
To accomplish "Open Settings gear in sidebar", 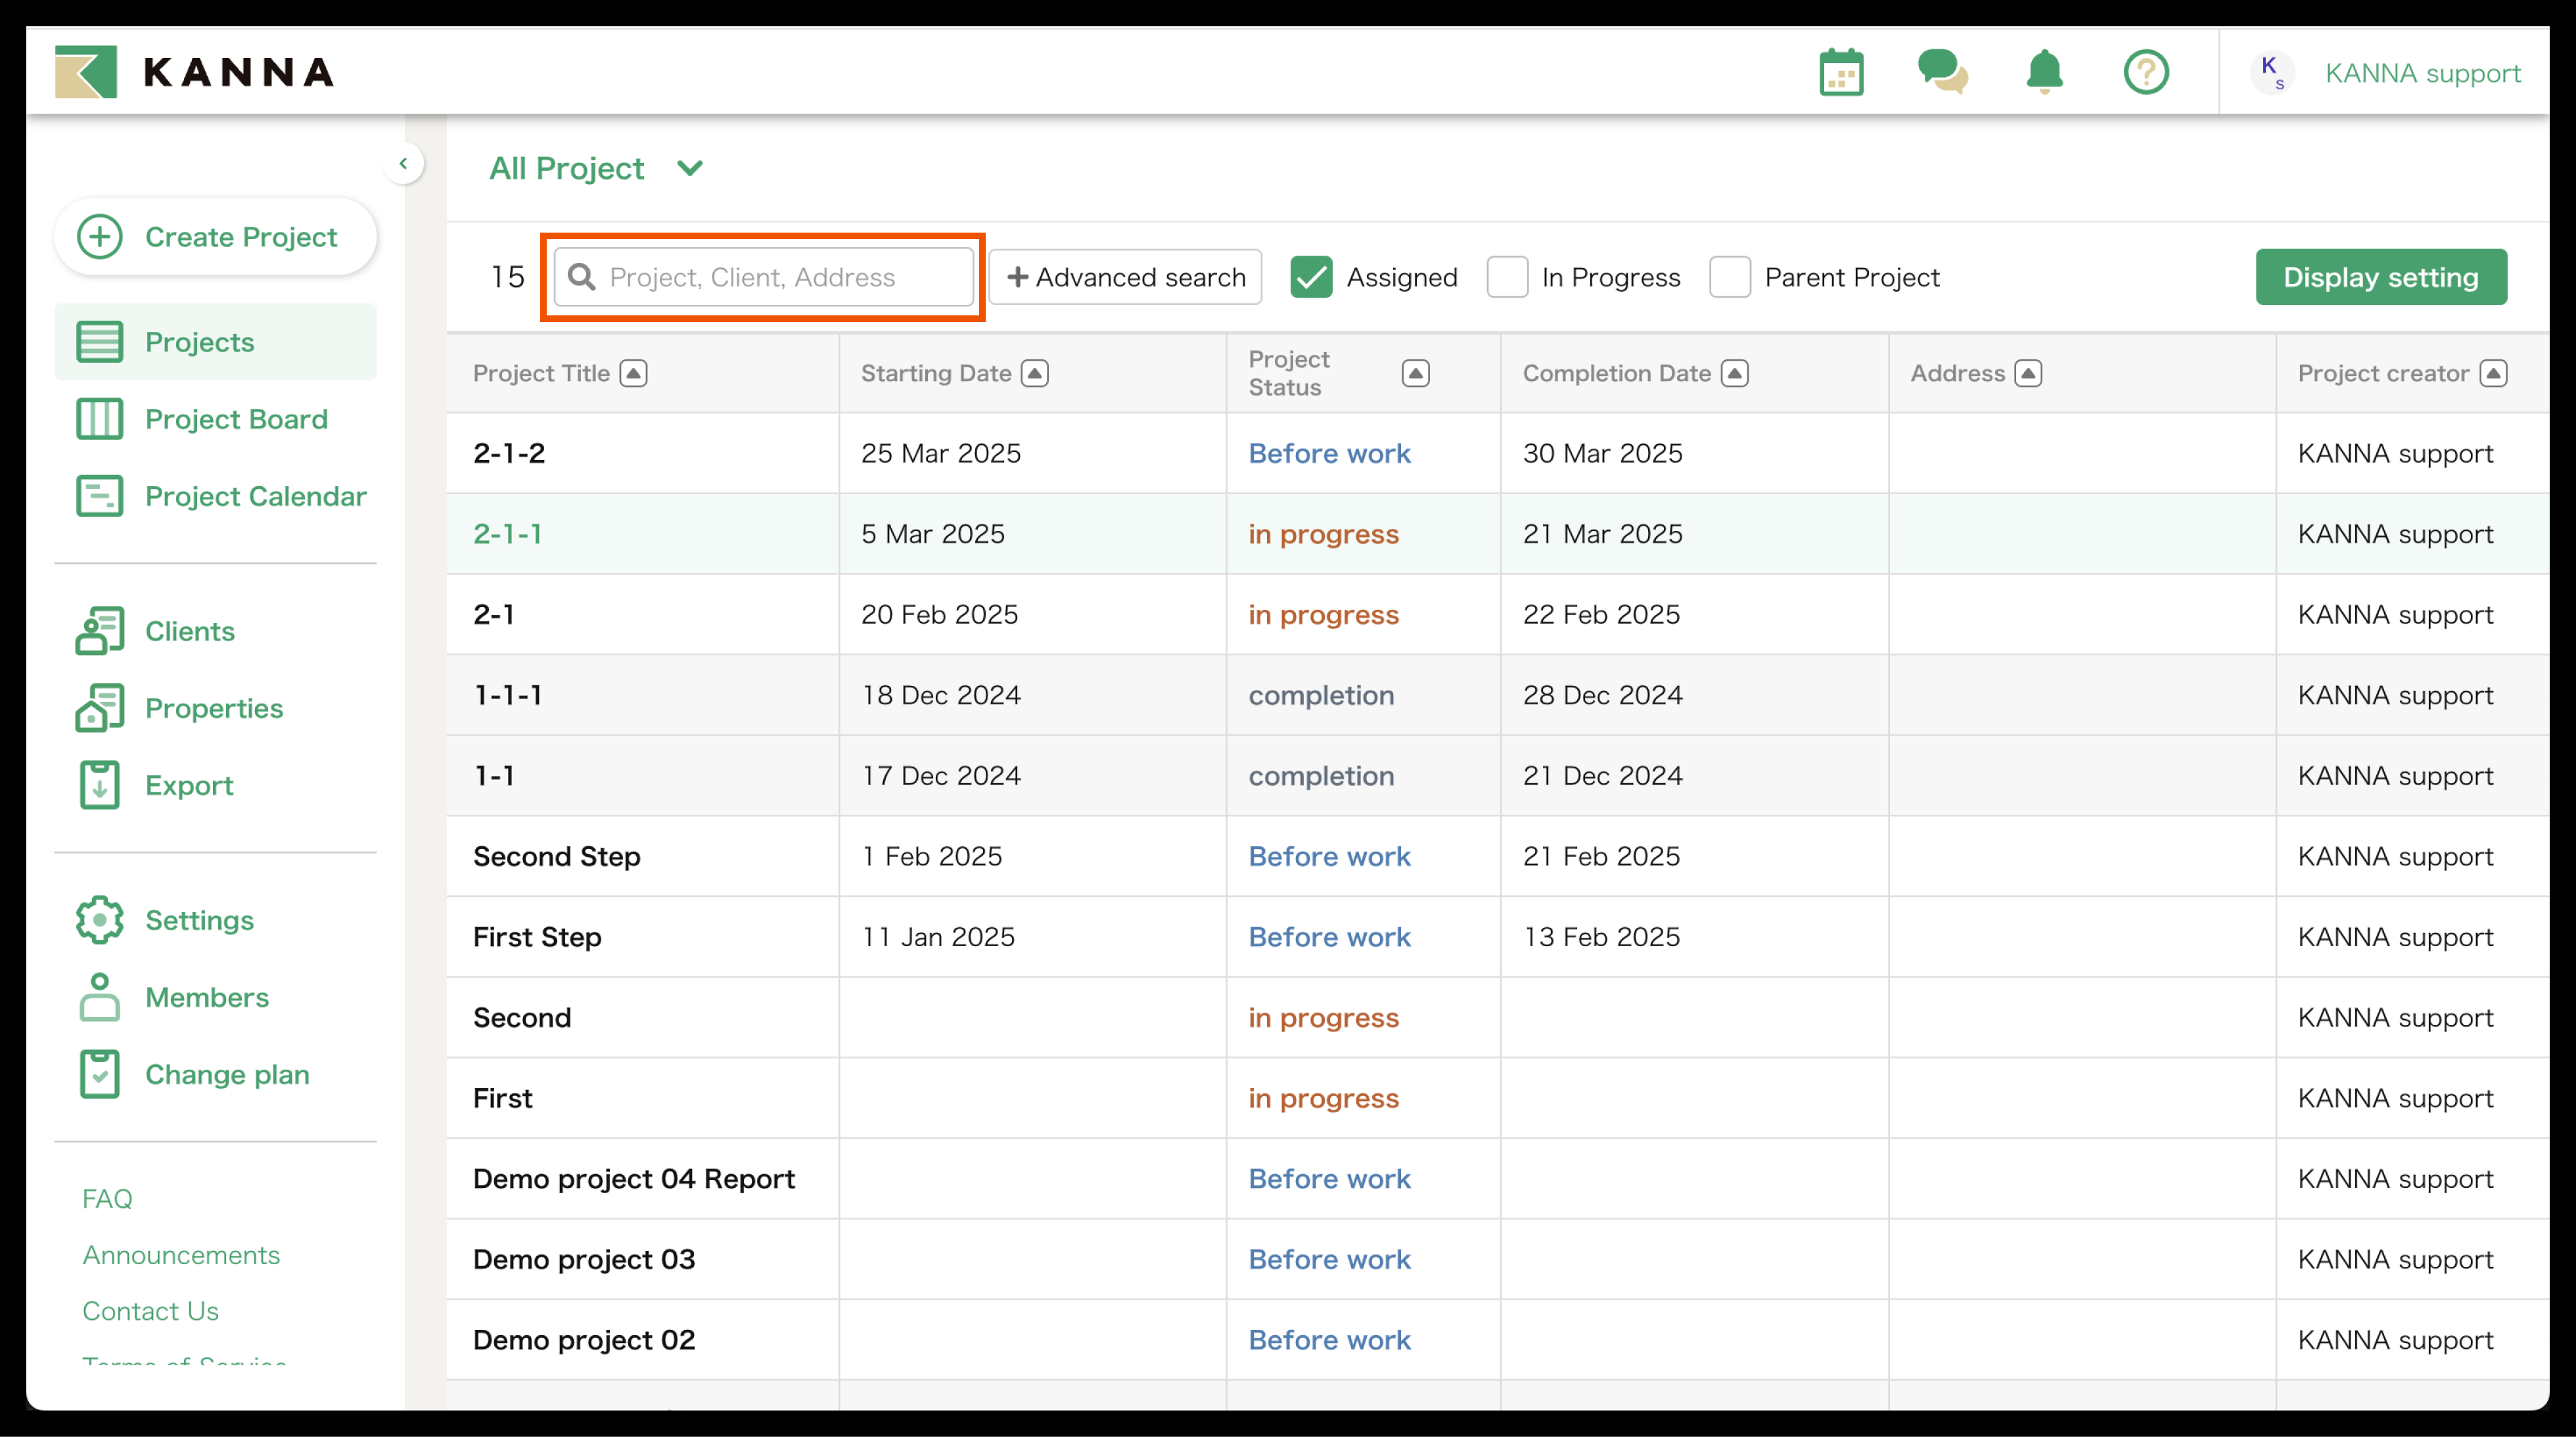I will pyautogui.click(x=99, y=920).
